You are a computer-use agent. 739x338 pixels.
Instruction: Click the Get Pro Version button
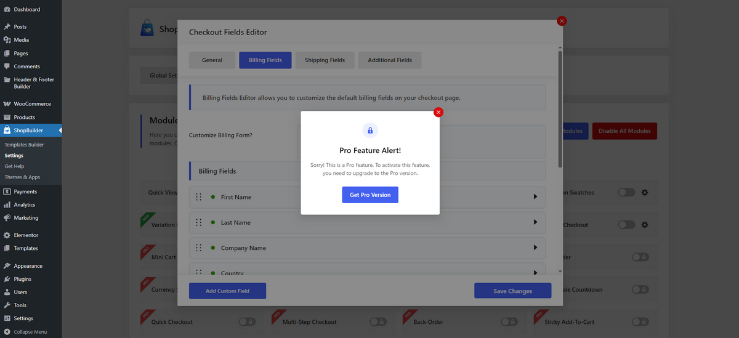[x=370, y=195]
